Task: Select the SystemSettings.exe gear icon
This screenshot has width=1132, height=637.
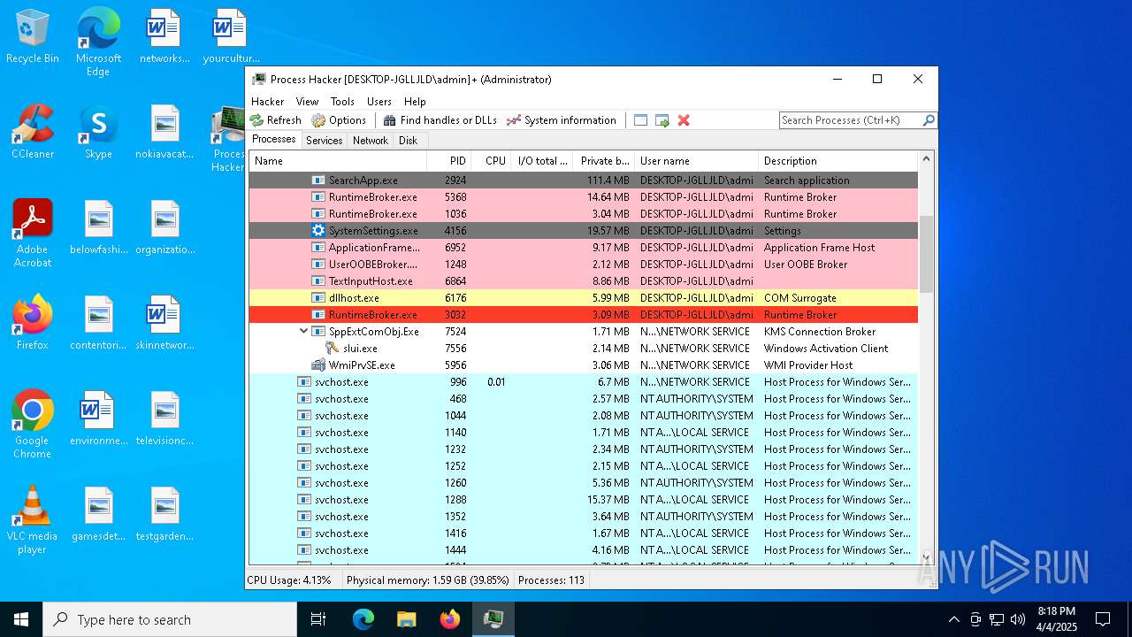Action: [319, 231]
